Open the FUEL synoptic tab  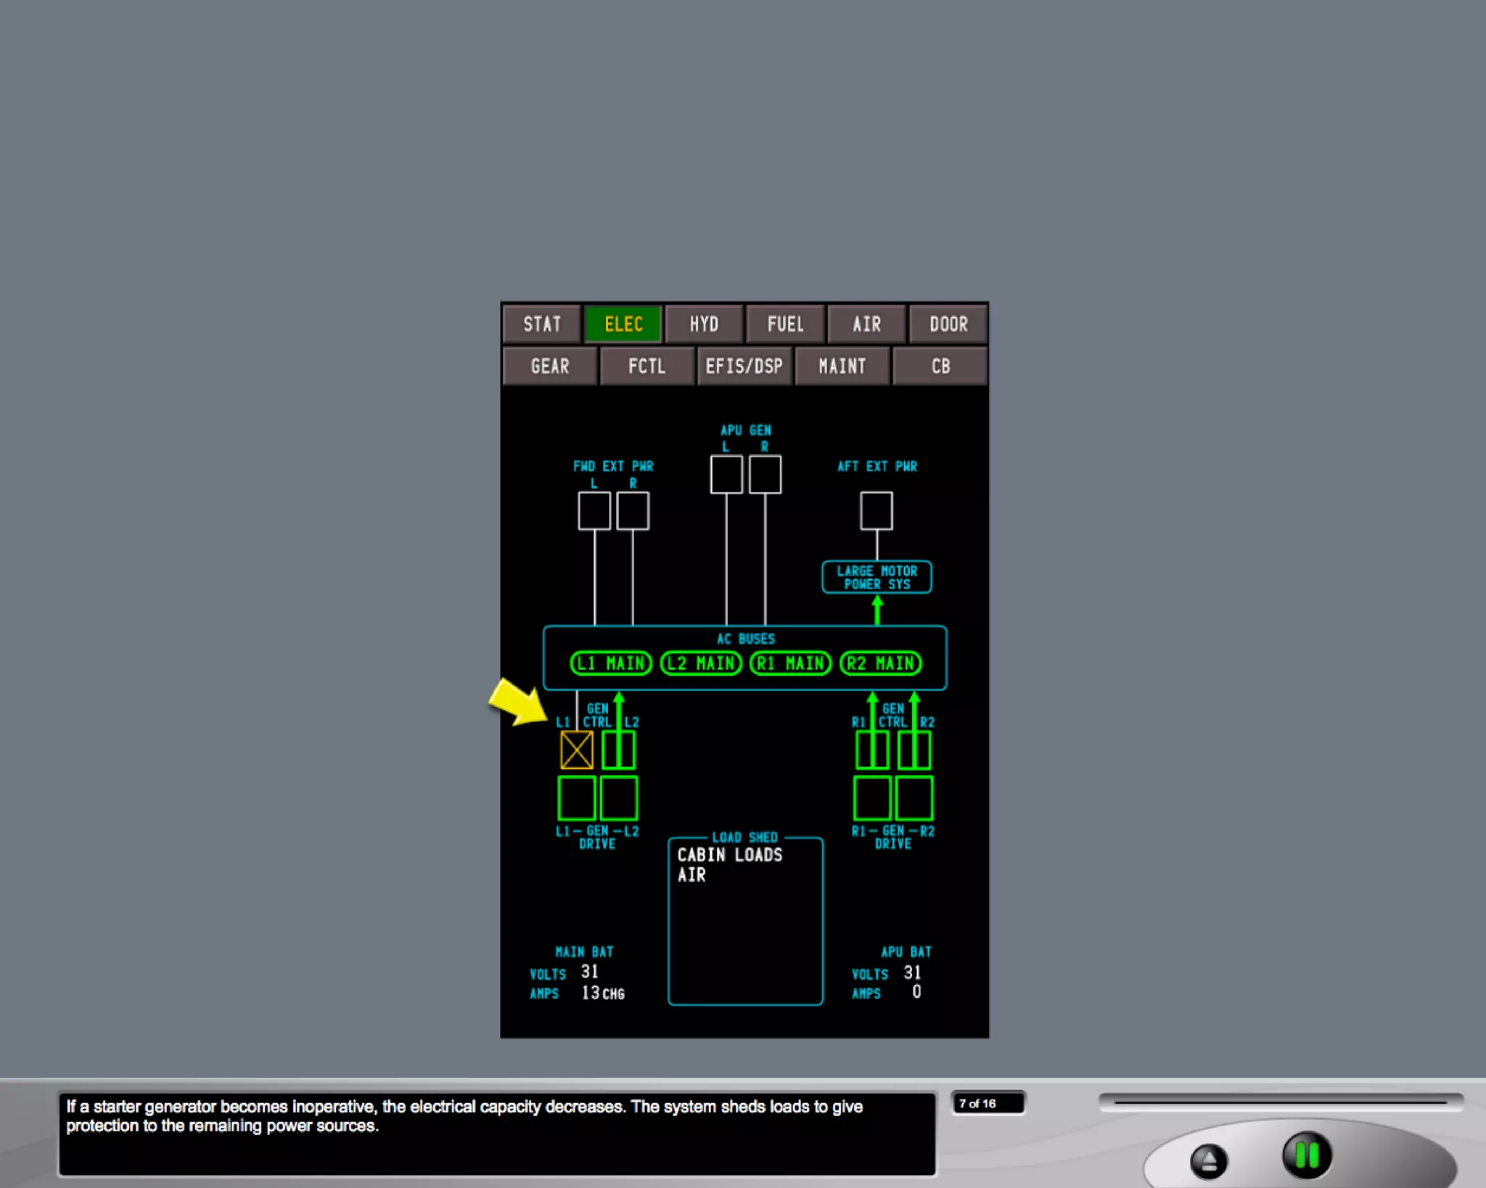coord(785,324)
